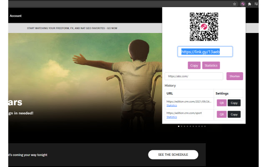Screen dimensions: 267x167
Task: Show QR for the cnn.com/sport link
Action: coord(222,114)
